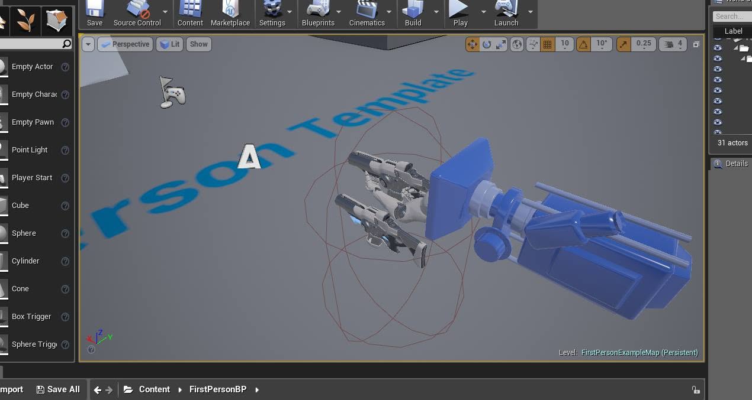This screenshot has width=752, height=400.
Task: Open the Content browser toolbar icon
Action: tap(190, 14)
